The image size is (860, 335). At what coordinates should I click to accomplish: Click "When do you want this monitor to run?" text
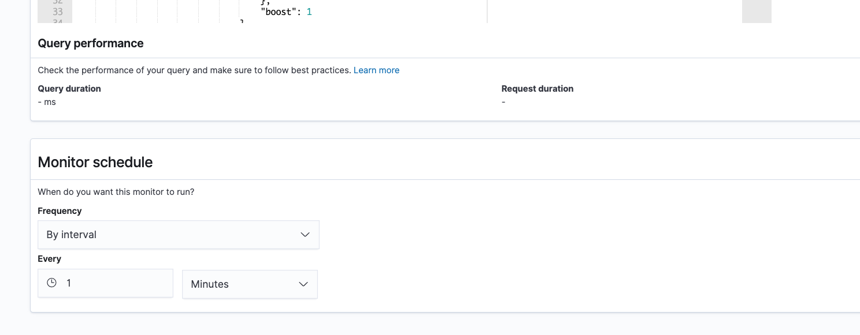pos(116,192)
